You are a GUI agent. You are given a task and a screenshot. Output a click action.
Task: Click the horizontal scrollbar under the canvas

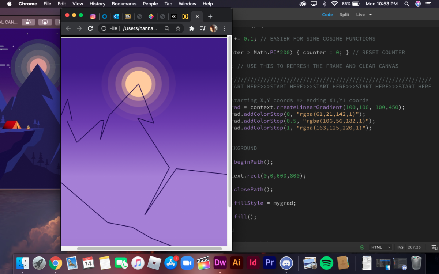(x=149, y=248)
